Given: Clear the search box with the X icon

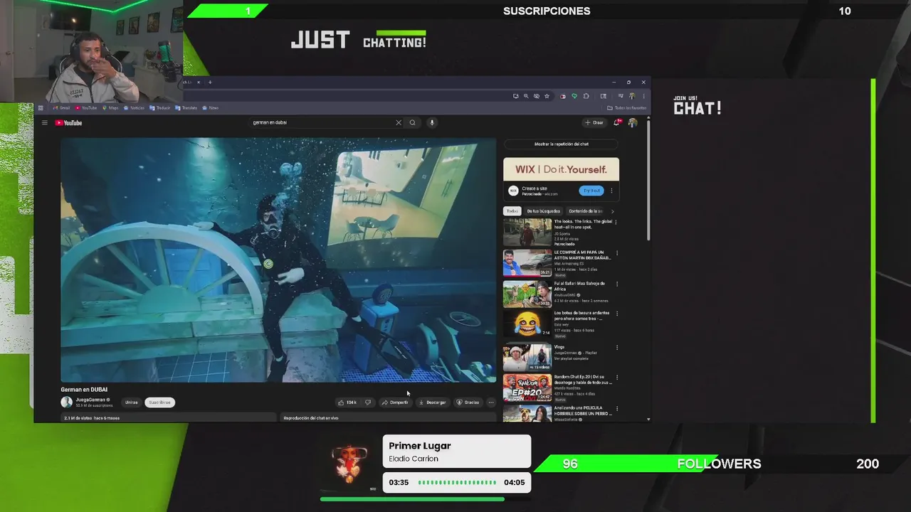Looking at the screenshot, I should (399, 122).
